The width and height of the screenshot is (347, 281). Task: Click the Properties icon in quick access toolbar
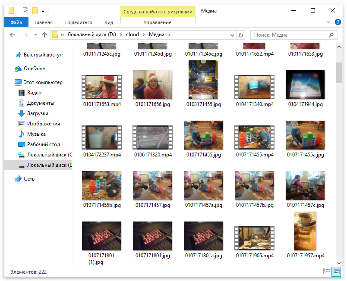tap(25, 11)
